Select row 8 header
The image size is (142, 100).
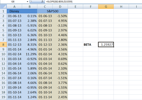tap(3, 45)
